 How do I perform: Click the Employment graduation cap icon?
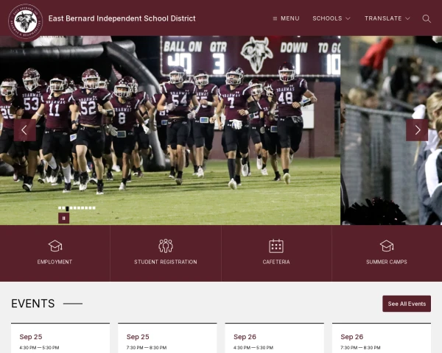tap(55, 246)
